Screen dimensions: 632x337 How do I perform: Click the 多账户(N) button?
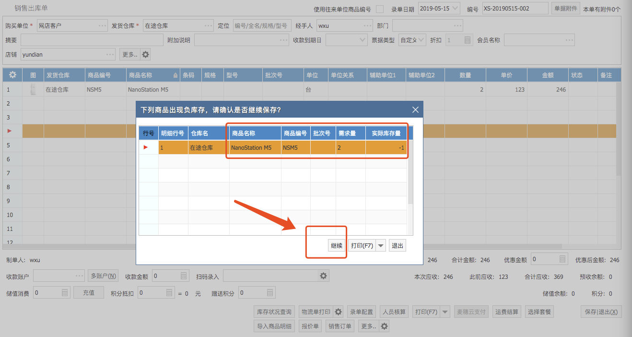tap(103, 276)
